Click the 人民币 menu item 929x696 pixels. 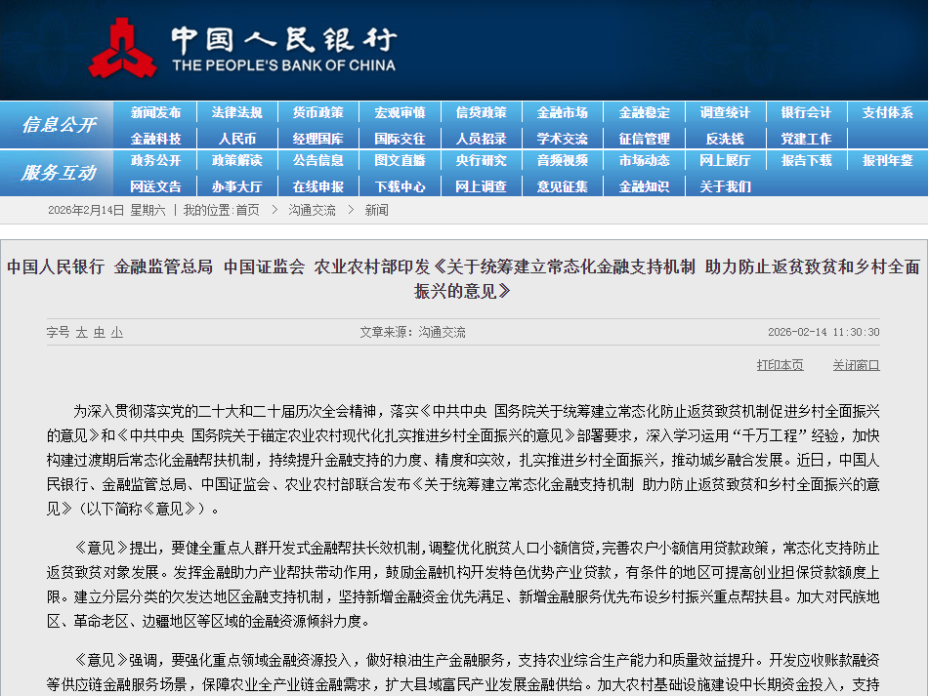coord(237,139)
